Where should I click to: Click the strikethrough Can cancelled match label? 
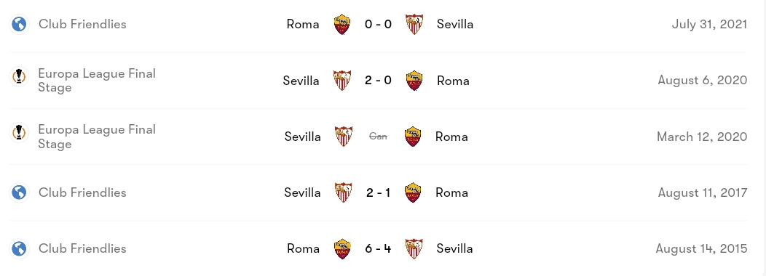point(378,137)
